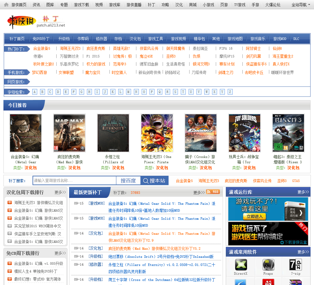Open the 全站导航 dropdown

pos(301,5)
